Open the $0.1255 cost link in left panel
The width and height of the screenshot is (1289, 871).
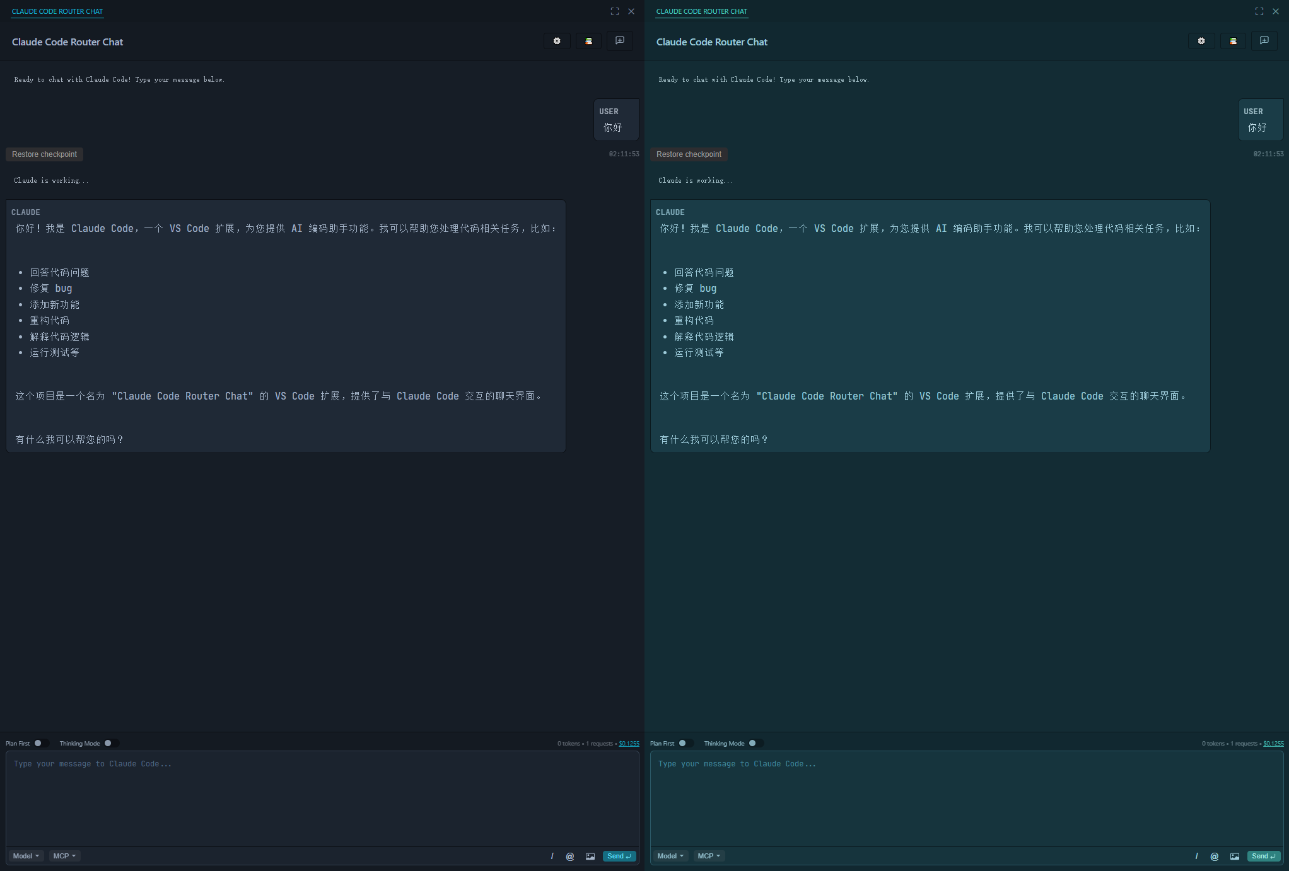[x=629, y=744]
